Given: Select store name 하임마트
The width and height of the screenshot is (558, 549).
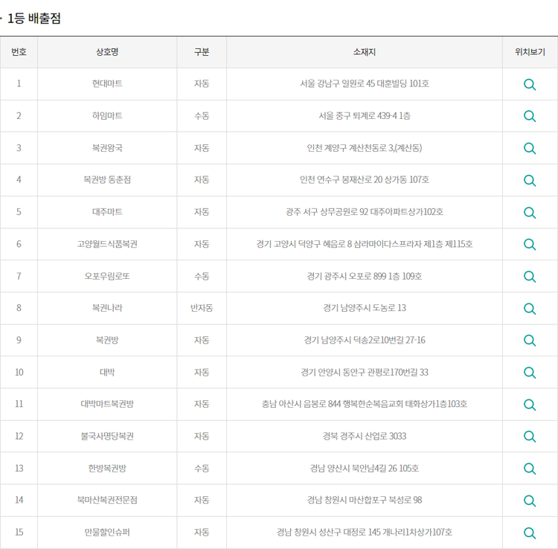Looking at the screenshot, I should [x=107, y=115].
